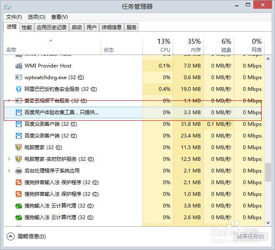Switch to the 性能 tab

click(x=27, y=27)
